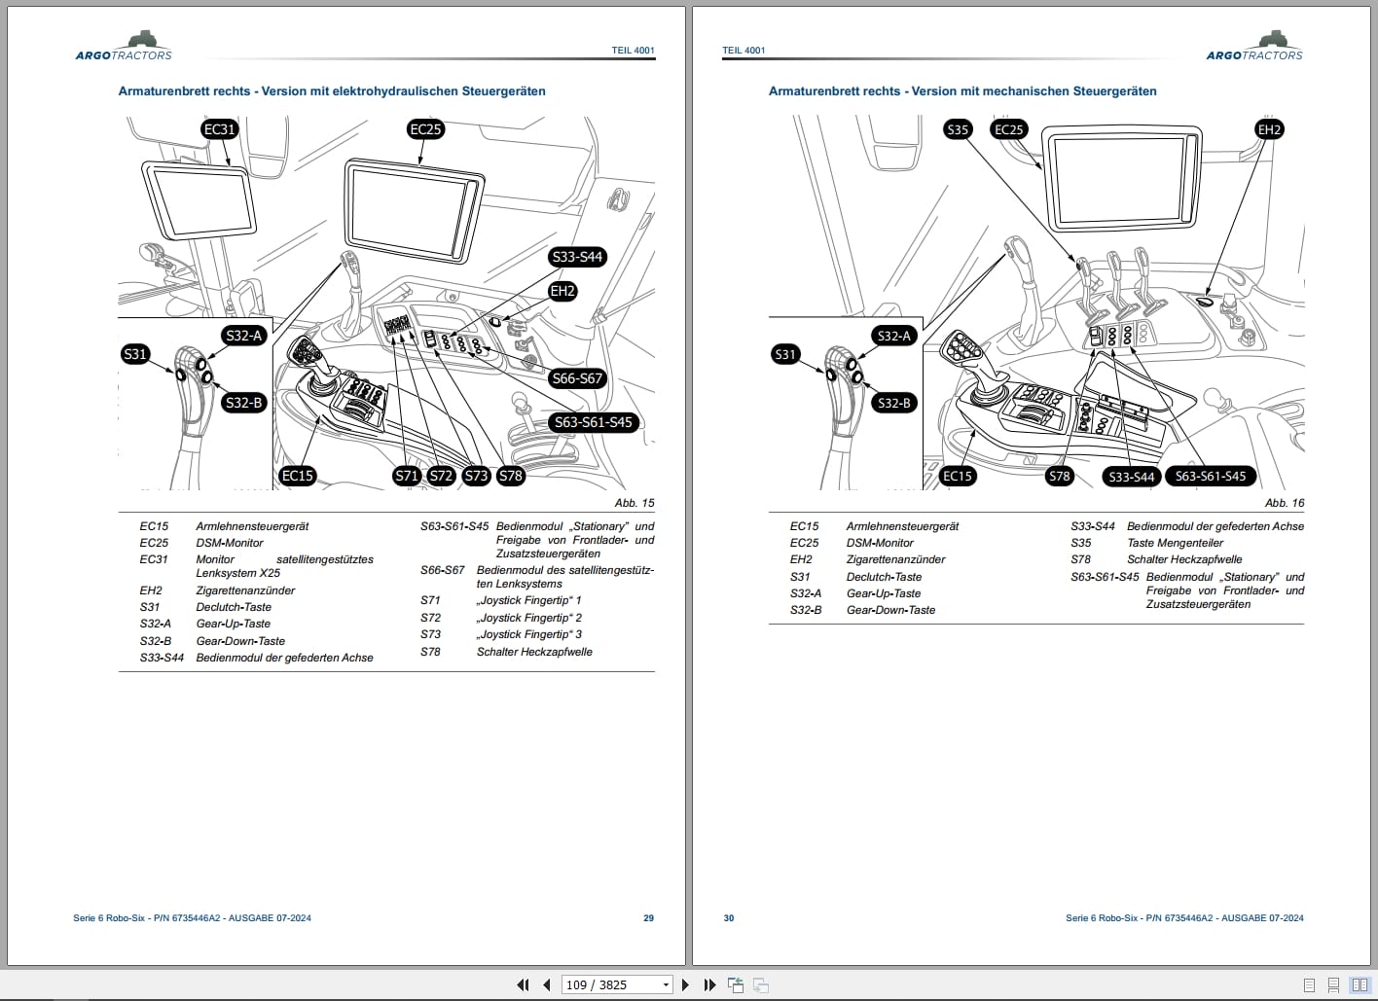Click the 'TEIL 4001' header on left page
The width and height of the screenshot is (1378, 1001).
(633, 51)
